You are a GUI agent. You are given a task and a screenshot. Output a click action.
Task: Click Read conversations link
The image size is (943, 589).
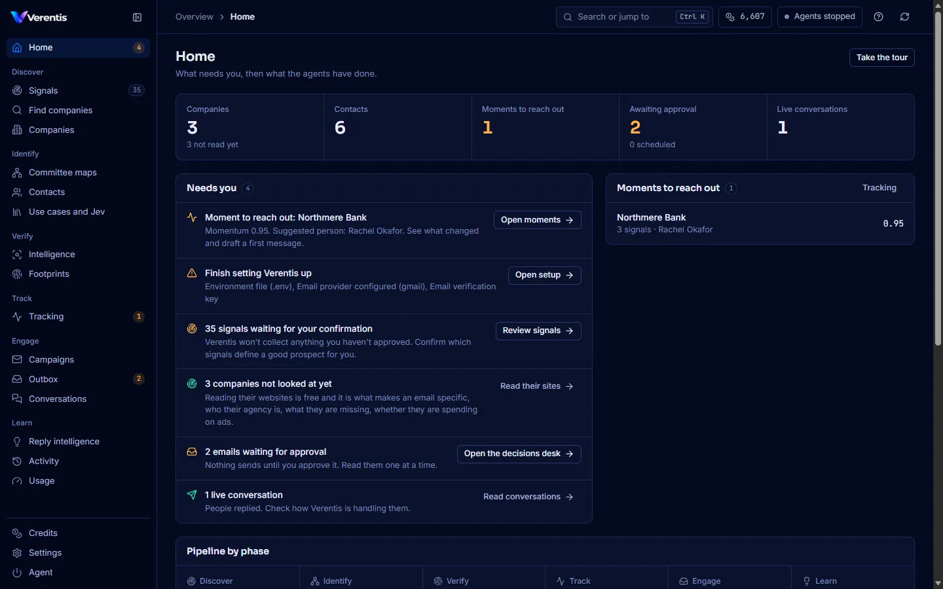pos(528,497)
